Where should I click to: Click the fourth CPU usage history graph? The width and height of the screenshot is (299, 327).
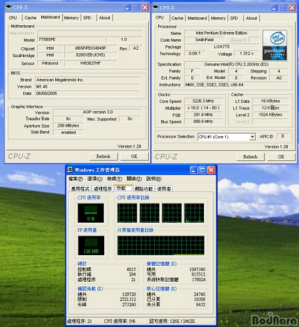click(194, 213)
